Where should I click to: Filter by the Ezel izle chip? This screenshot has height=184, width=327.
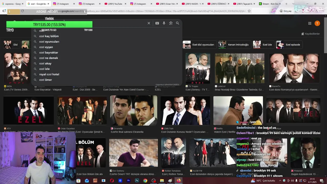(263, 45)
